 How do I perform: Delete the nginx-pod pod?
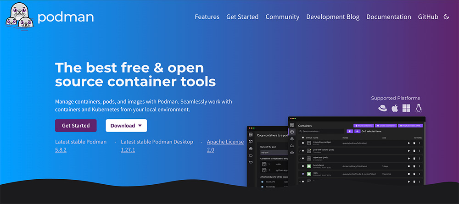pyautogui.click(x=414, y=159)
